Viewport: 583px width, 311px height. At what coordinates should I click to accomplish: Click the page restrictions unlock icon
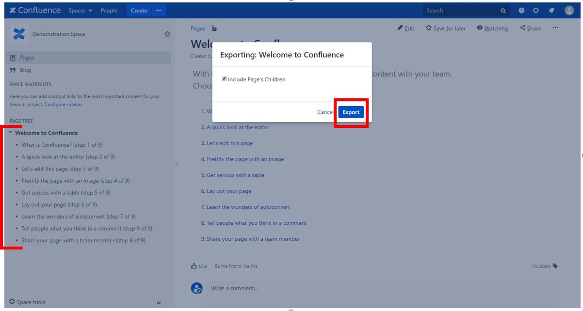[214, 29]
